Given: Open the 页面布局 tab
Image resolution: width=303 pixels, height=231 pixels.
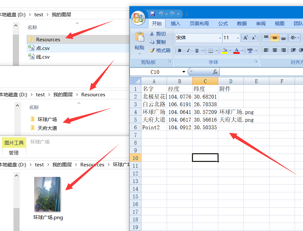Looking at the screenshot, I should pyautogui.click(x=199, y=24).
